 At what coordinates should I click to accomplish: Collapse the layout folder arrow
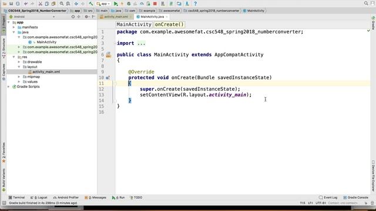19,67
